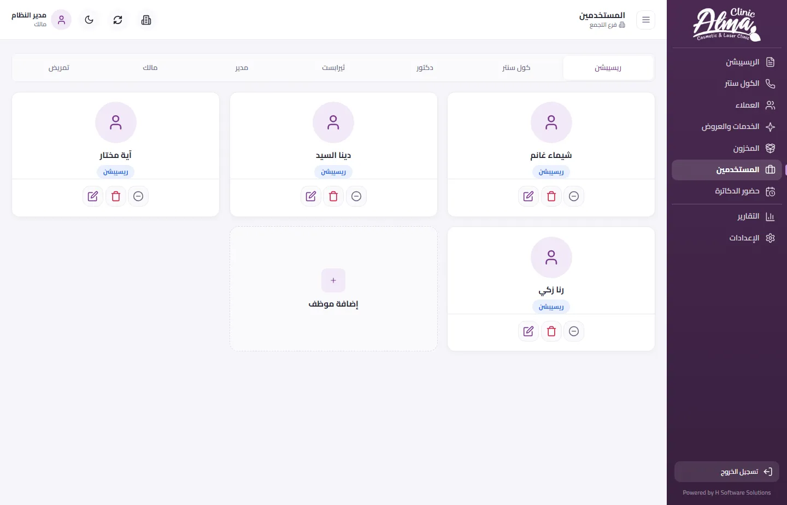Open حضور الدكاترة in the sidebar
The image size is (787, 505).
tap(727, 191)
